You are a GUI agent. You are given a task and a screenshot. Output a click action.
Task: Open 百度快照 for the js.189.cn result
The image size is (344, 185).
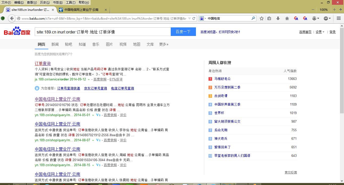(x=100, y=79)
